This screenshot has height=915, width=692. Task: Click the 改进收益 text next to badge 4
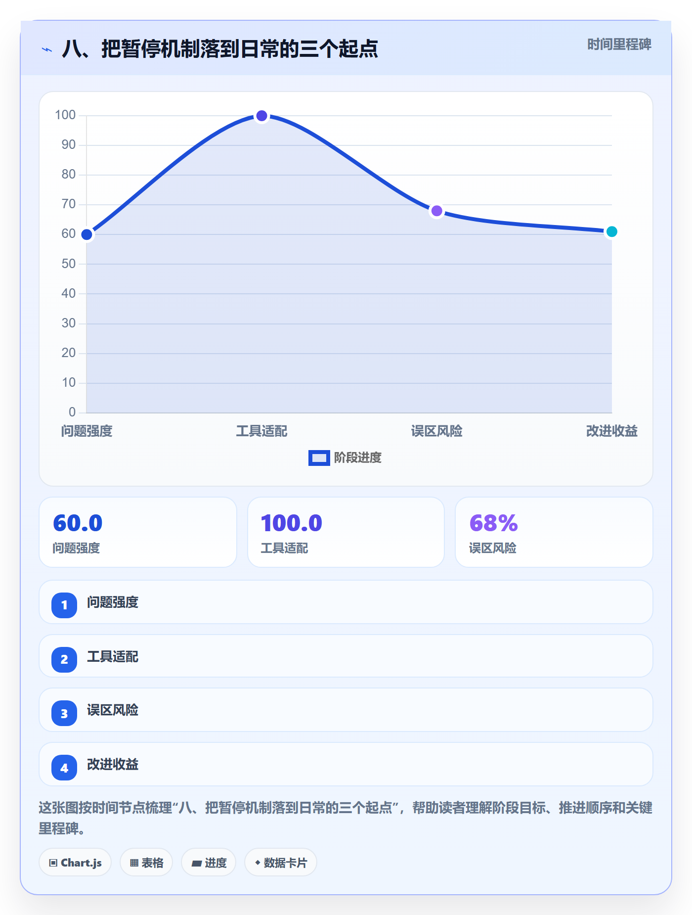[x=113, y=765]
